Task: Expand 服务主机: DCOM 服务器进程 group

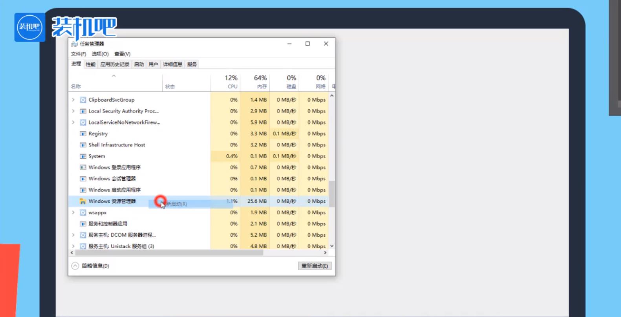Action: point(73,235)
